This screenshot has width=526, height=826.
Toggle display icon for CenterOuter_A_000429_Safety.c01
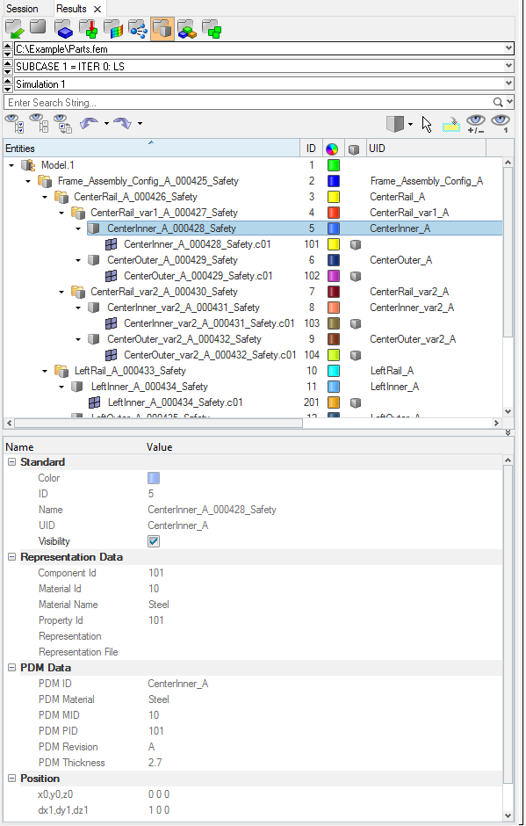click(x=356, y=276)
